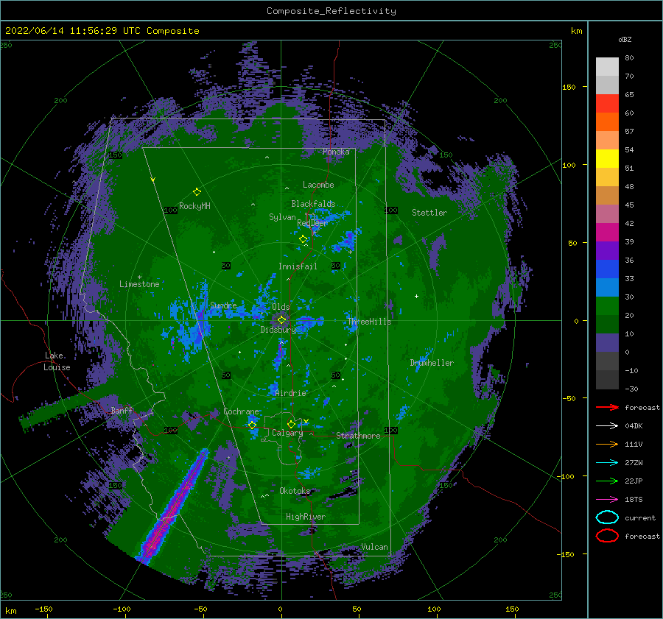
Task: Click the dBZ legend heading
Action: coord(625,39)
